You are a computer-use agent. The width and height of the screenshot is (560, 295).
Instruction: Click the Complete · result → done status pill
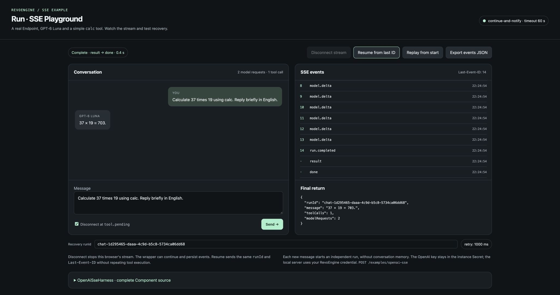coord(98,53)
